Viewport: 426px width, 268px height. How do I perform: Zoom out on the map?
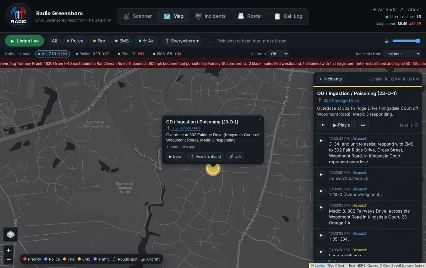pyautogui.click(x=9, y=260)
